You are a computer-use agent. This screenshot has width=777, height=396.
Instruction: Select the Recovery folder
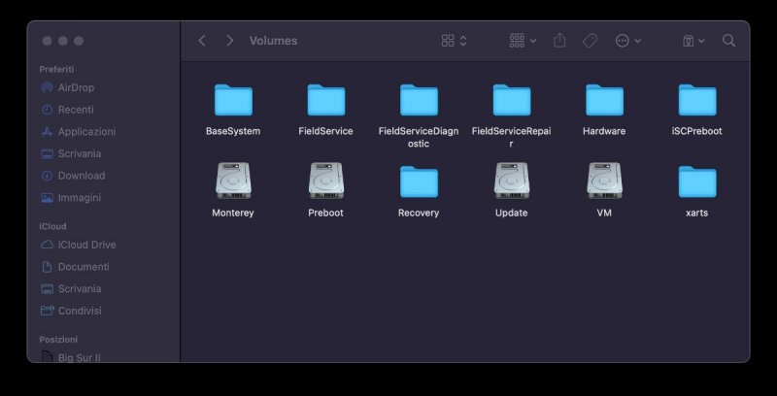(x=419, y=182)
